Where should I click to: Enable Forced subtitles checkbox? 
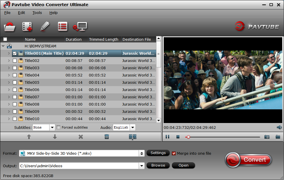pyautogui.click(x=59, y=127)
